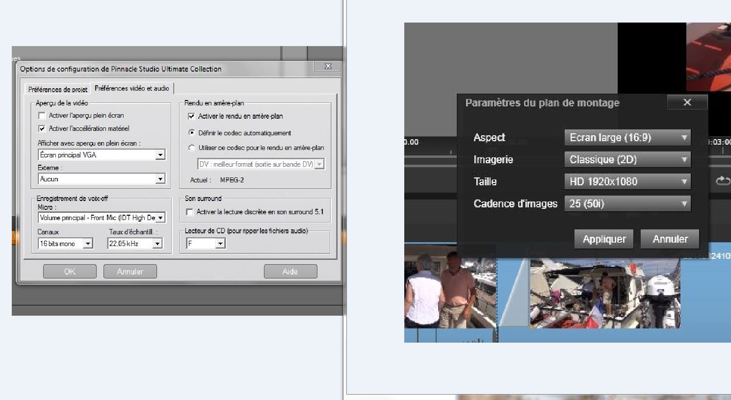
Task: Enable discrete surround 5.1 playback checkbox
Action: click(190, 212)
